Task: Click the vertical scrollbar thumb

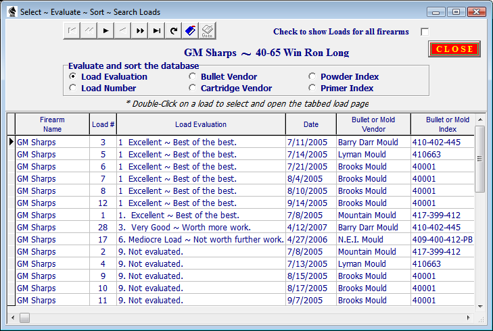Action: 480,159
